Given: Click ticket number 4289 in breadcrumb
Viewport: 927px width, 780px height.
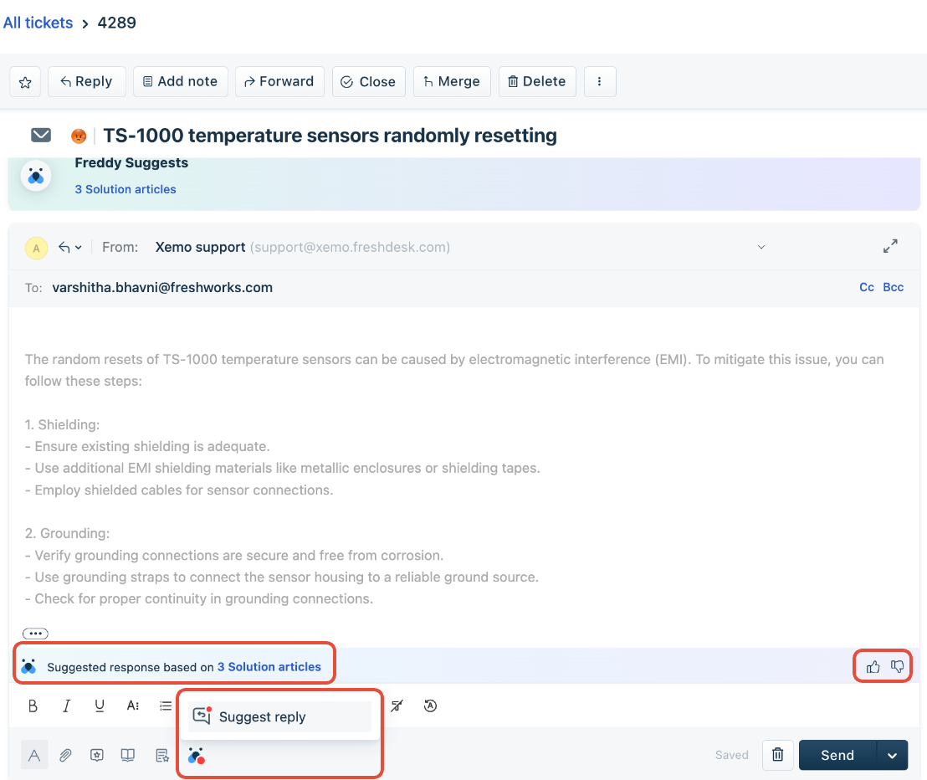Looking at the screenshot, I should click(x=117, y=23).
